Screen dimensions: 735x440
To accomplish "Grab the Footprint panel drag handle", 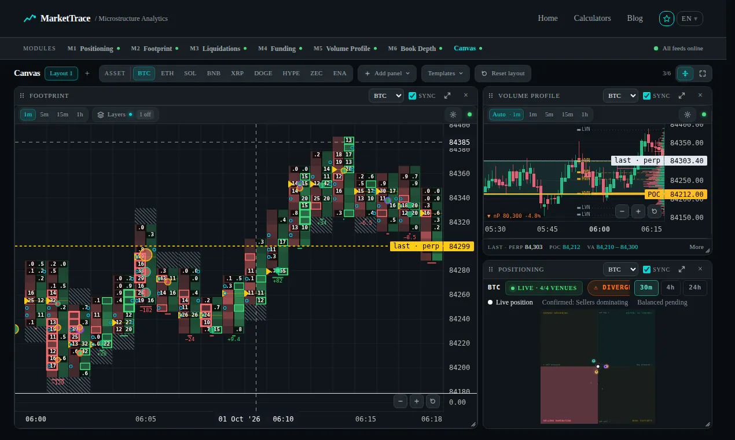I will point(22,96).
